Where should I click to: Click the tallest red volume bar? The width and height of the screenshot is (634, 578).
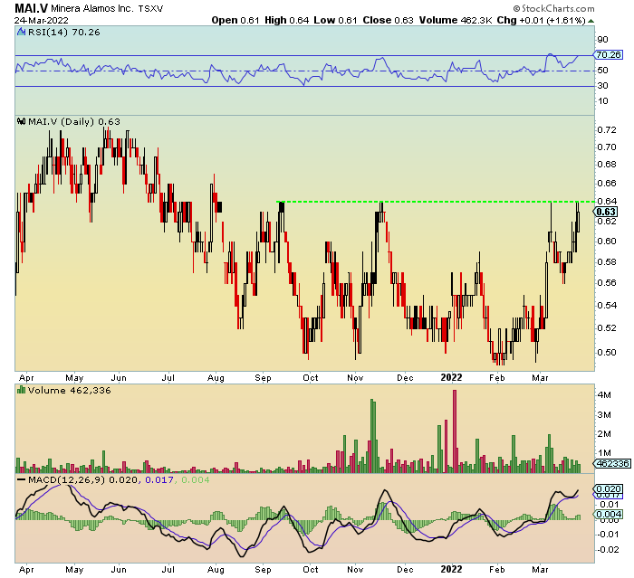point(455,431)
